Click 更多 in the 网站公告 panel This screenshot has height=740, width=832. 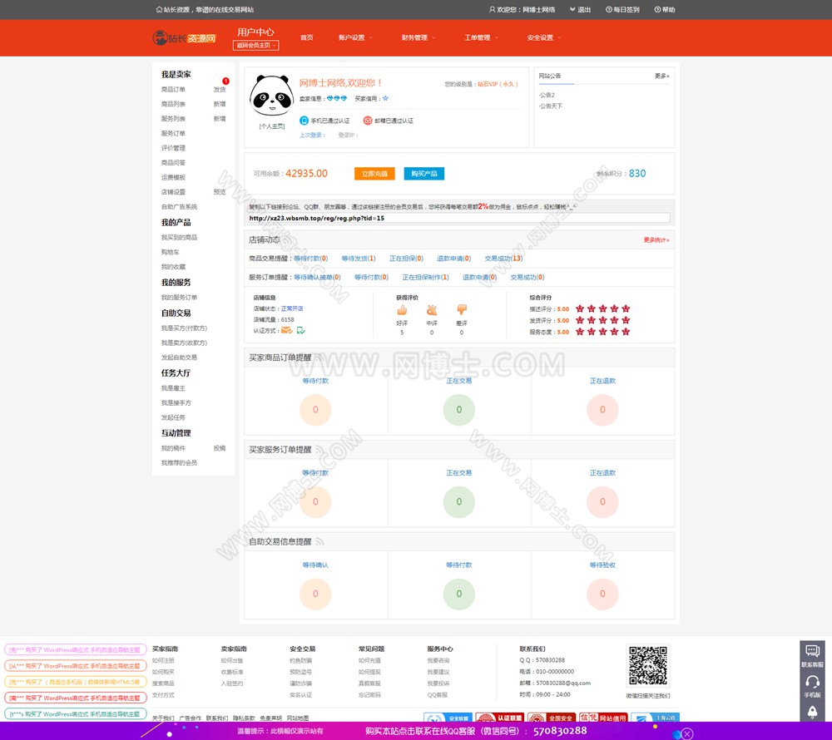click(661, 76)
